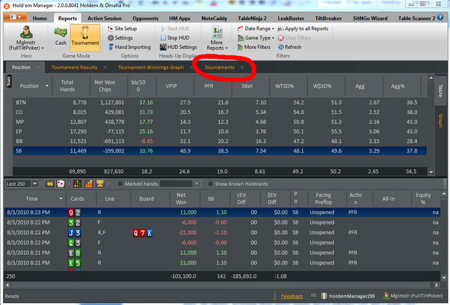This screenshot has height=305, width=450.
Task: Click the playing cards icon
Action: (60, 184)
